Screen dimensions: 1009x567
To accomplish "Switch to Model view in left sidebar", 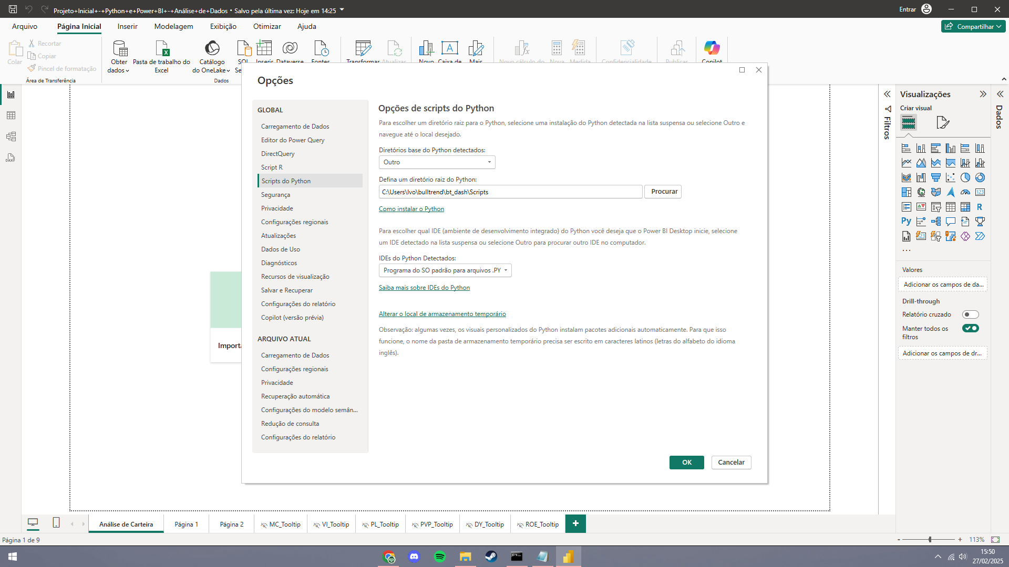I will coord(11,136).
